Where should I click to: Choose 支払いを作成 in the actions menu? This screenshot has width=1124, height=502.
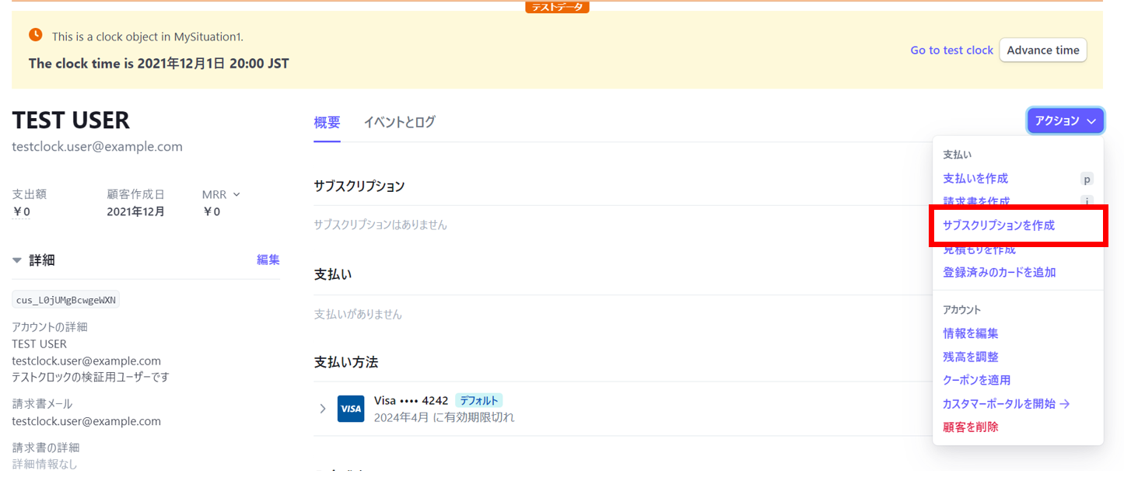[975, 178]
